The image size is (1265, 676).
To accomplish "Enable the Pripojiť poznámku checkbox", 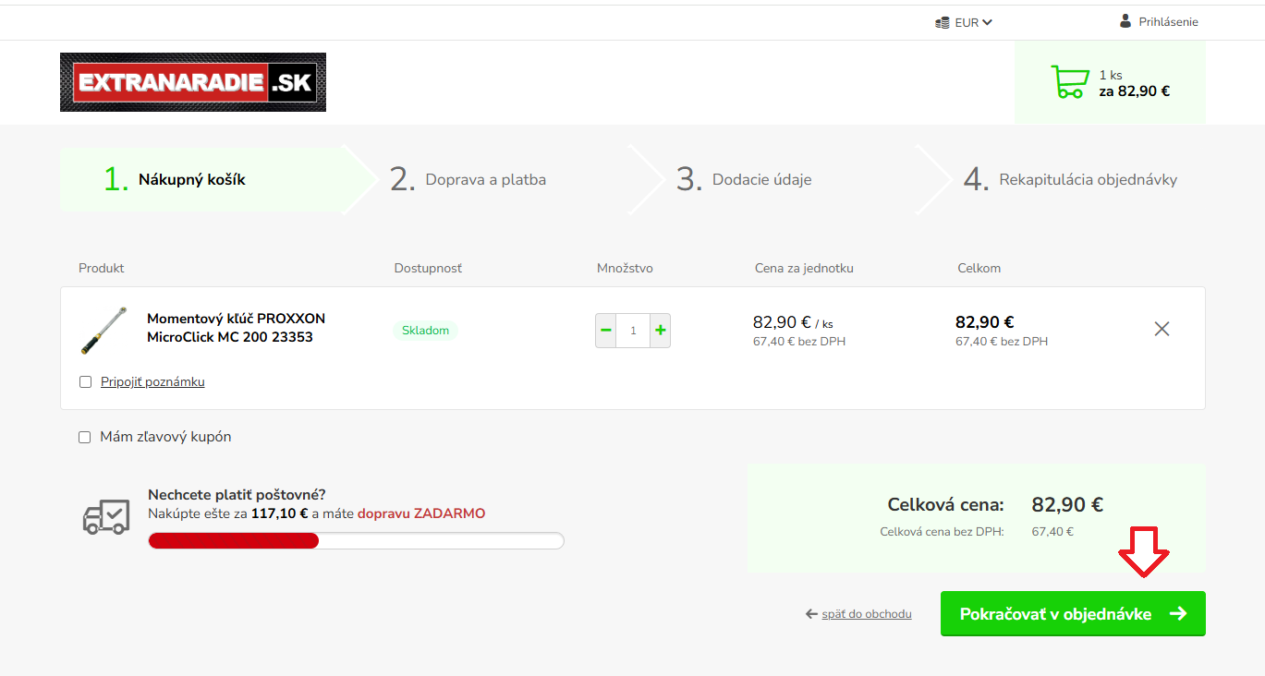I will [x=86, y=382].
